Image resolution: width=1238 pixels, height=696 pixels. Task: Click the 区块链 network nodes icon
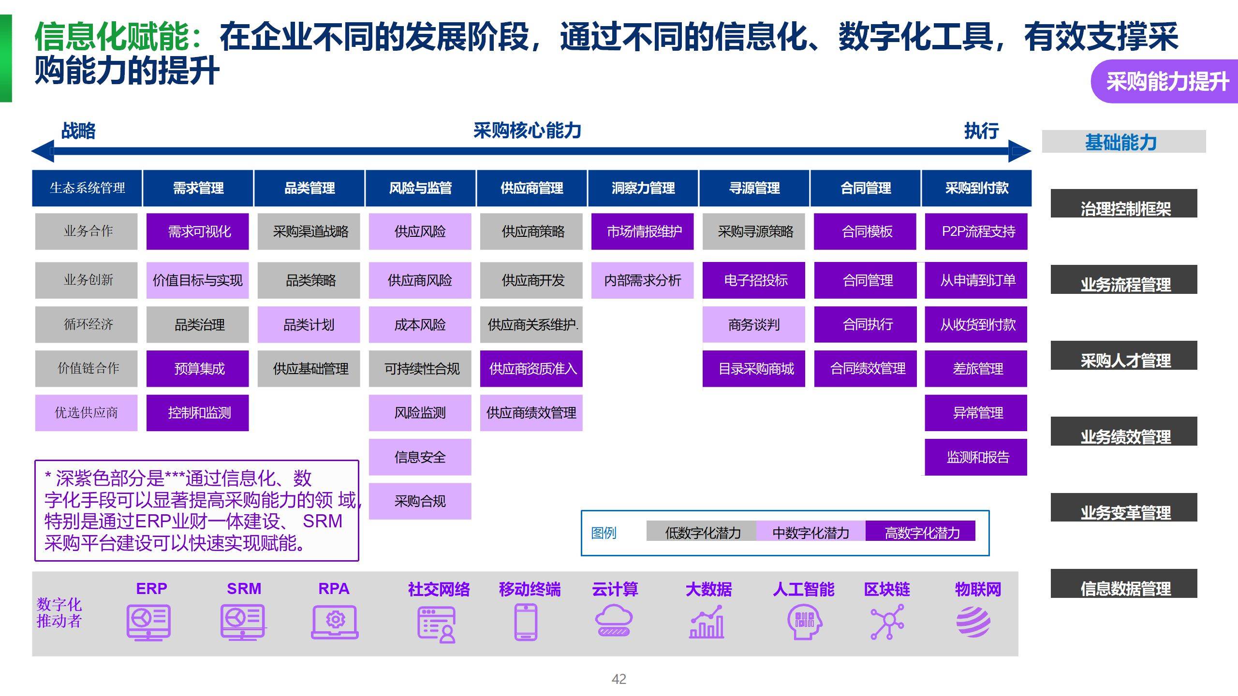[887, 622]
